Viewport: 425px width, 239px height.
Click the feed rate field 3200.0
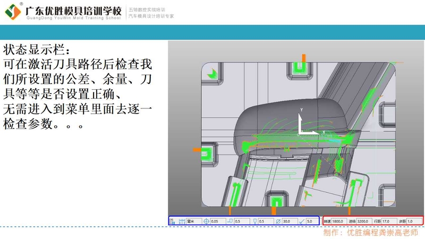(x=364, y=221)
